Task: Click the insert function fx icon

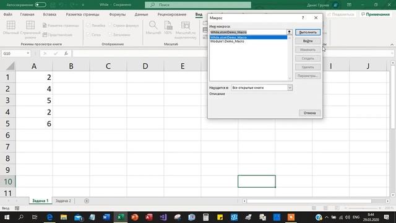Action: click(66, 53)
